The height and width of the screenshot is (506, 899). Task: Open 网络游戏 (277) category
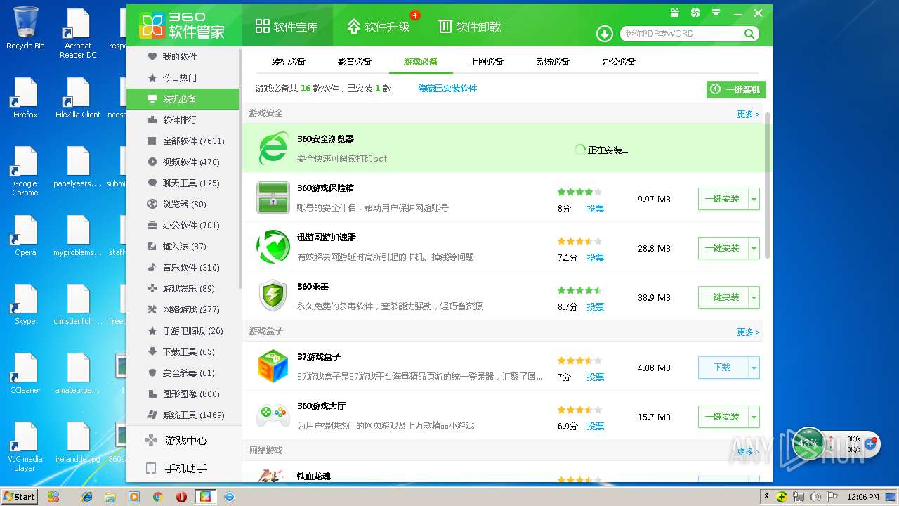tap(183, 309)
